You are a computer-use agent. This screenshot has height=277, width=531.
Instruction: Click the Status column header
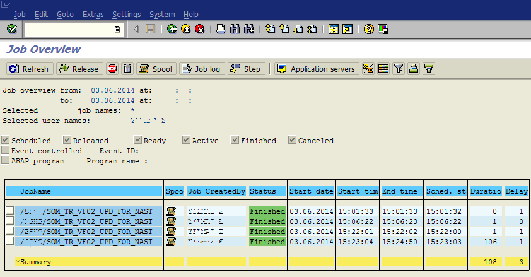[267, 191]
